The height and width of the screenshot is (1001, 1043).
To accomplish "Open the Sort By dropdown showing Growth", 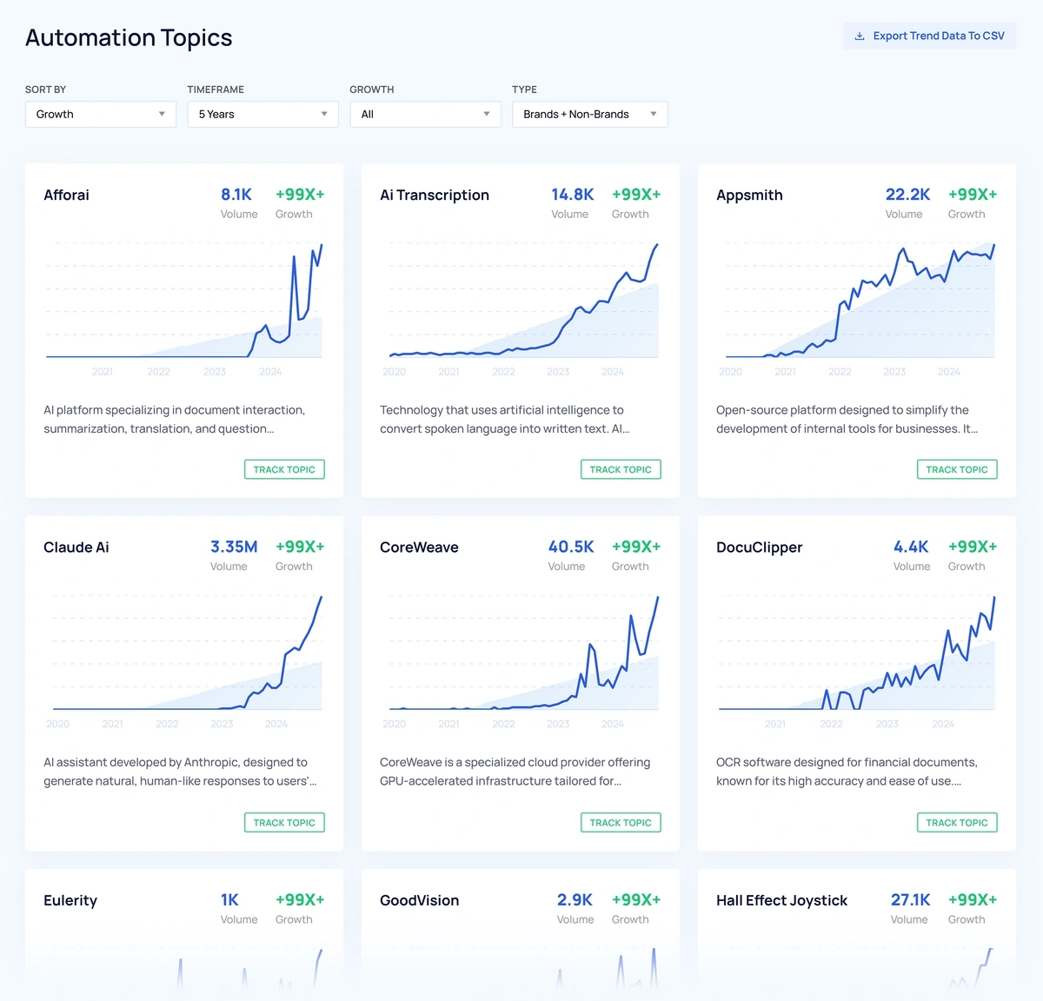I will [100, 114].
